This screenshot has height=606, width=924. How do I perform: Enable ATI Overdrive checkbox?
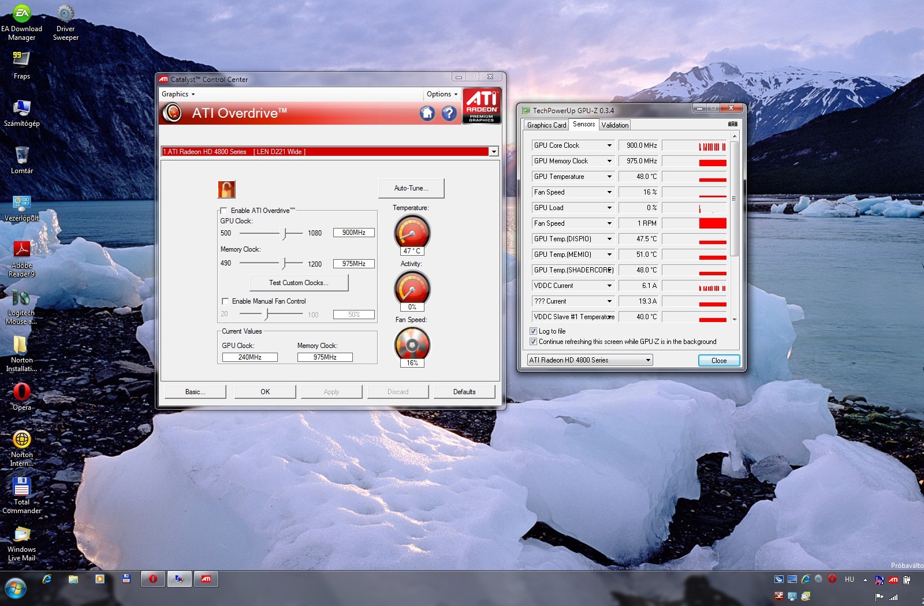pyautogui.click(x=223, y=211)
